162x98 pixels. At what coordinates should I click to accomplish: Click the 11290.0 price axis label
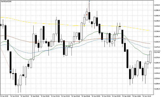coord(157,31)
